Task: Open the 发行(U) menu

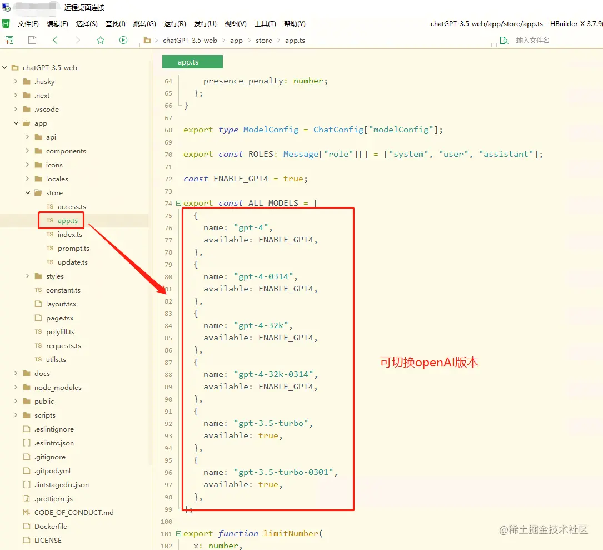Action: coord(205,24)
